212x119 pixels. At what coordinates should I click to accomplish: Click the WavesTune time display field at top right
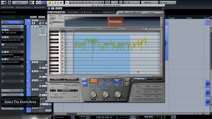coord(152,13)
